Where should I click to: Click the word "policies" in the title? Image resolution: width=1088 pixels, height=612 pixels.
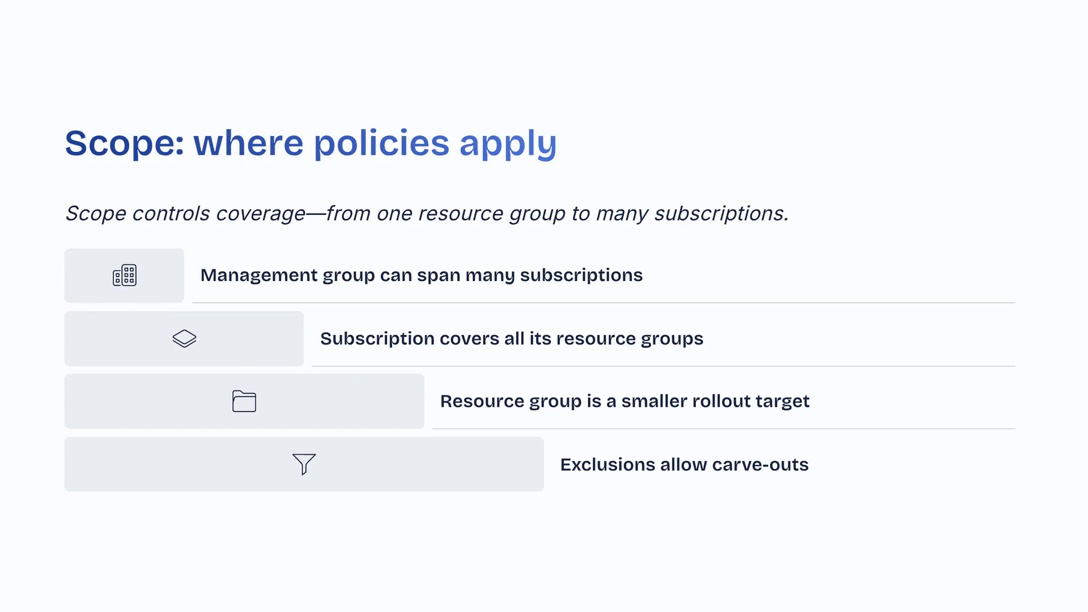(x=381, y=143)
